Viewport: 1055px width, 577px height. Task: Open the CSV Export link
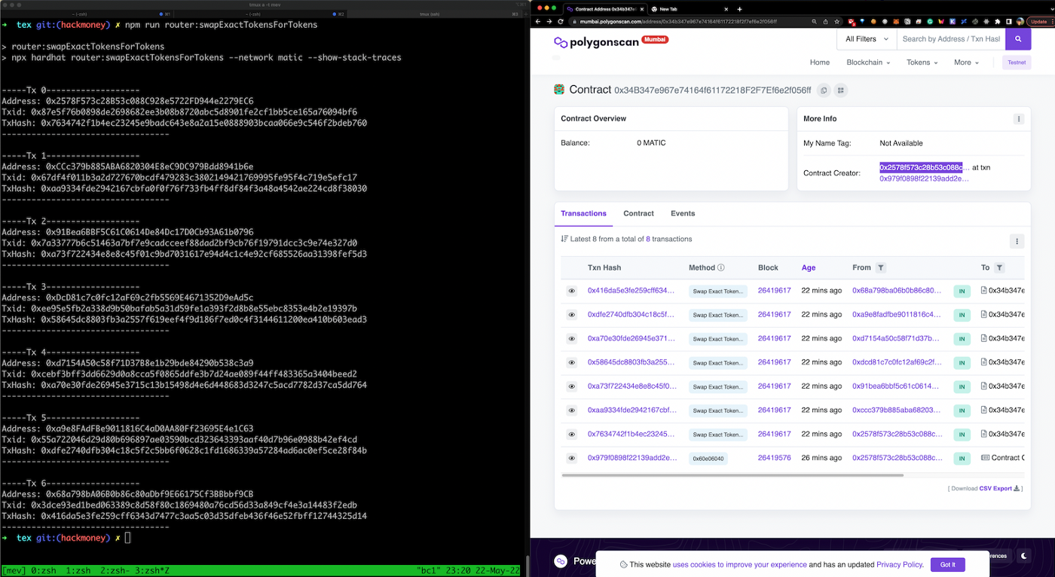(1000, 488)
